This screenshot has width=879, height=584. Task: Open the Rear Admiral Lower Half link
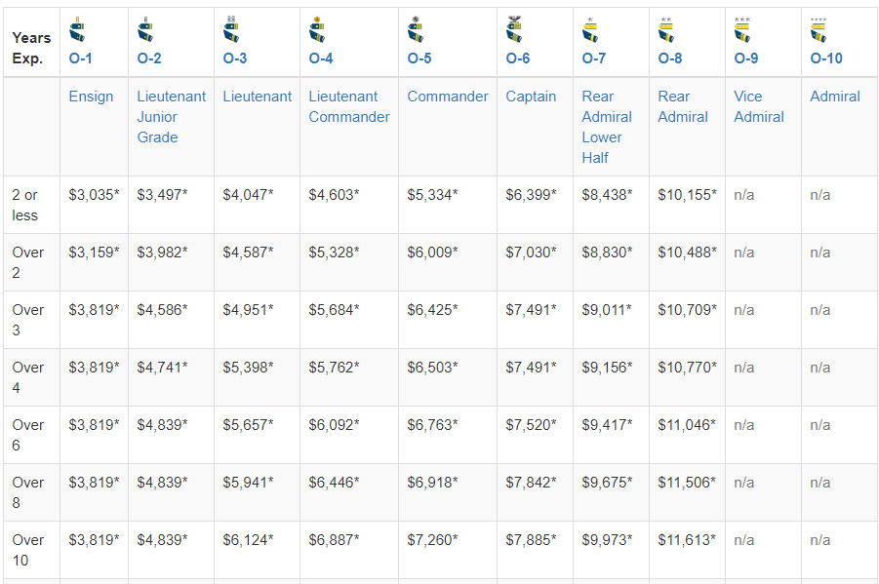tap(606, 127)
